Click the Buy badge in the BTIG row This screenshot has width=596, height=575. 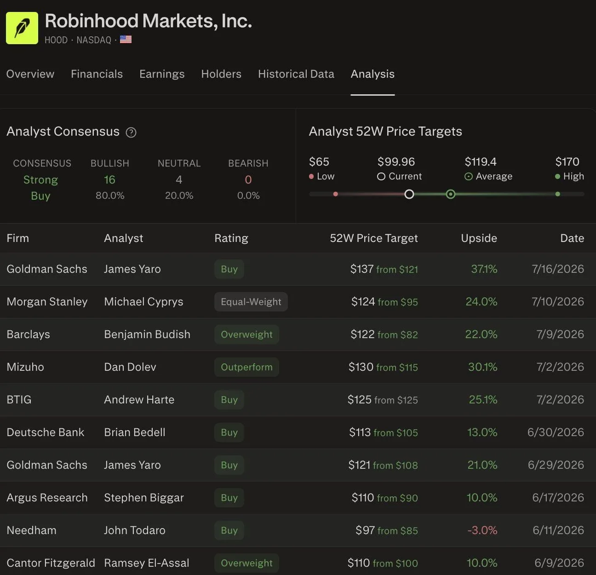pos(229,400)
